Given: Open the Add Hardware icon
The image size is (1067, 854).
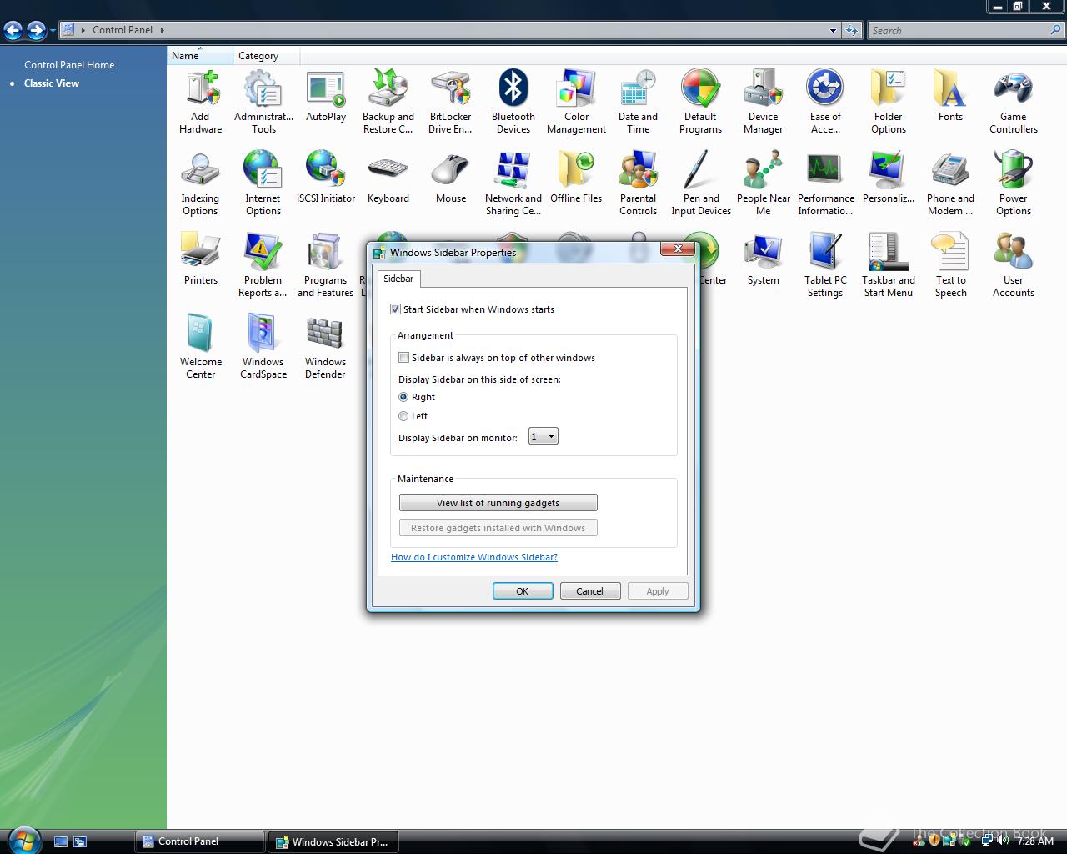Looking at the screenshot, I should point(201,102).
